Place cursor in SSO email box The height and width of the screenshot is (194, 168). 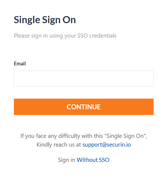(84, 78)
